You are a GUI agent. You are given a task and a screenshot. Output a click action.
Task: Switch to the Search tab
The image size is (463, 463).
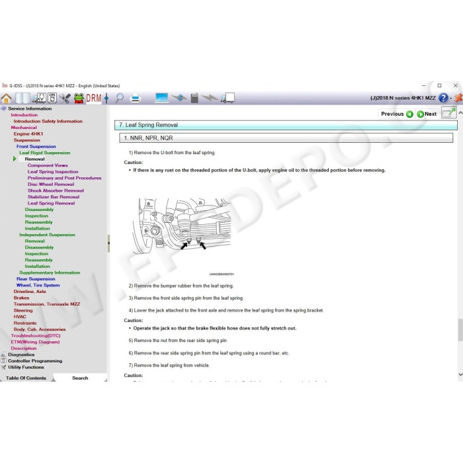coord(80,378)
